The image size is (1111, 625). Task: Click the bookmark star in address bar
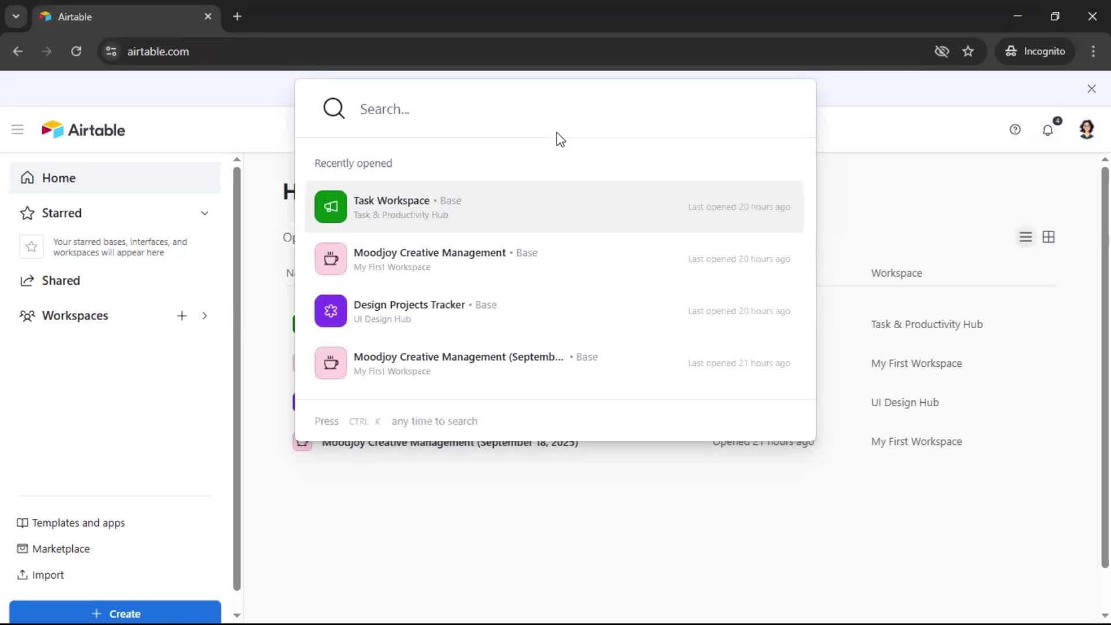(x=968, y=51)
